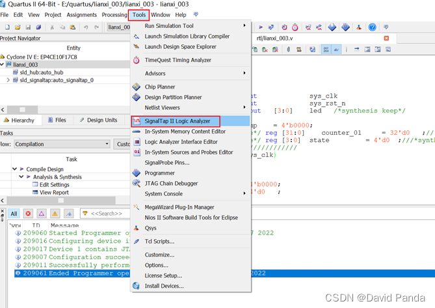Start compilation with the purple play icon
This screenshot has width=435, height=308.
261,27
